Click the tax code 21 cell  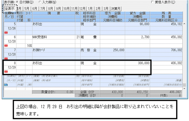[x=78, y=37]
